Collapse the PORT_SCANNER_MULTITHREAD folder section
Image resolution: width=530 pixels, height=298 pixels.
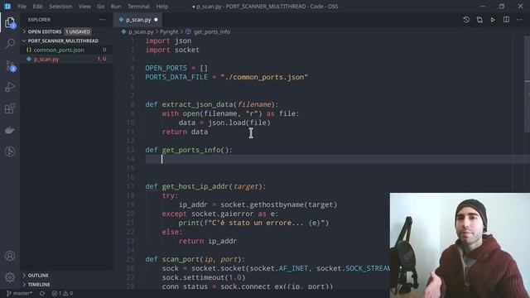click(63, 41)
